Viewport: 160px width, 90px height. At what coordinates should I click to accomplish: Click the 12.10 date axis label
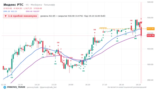(x=3, y=84)
